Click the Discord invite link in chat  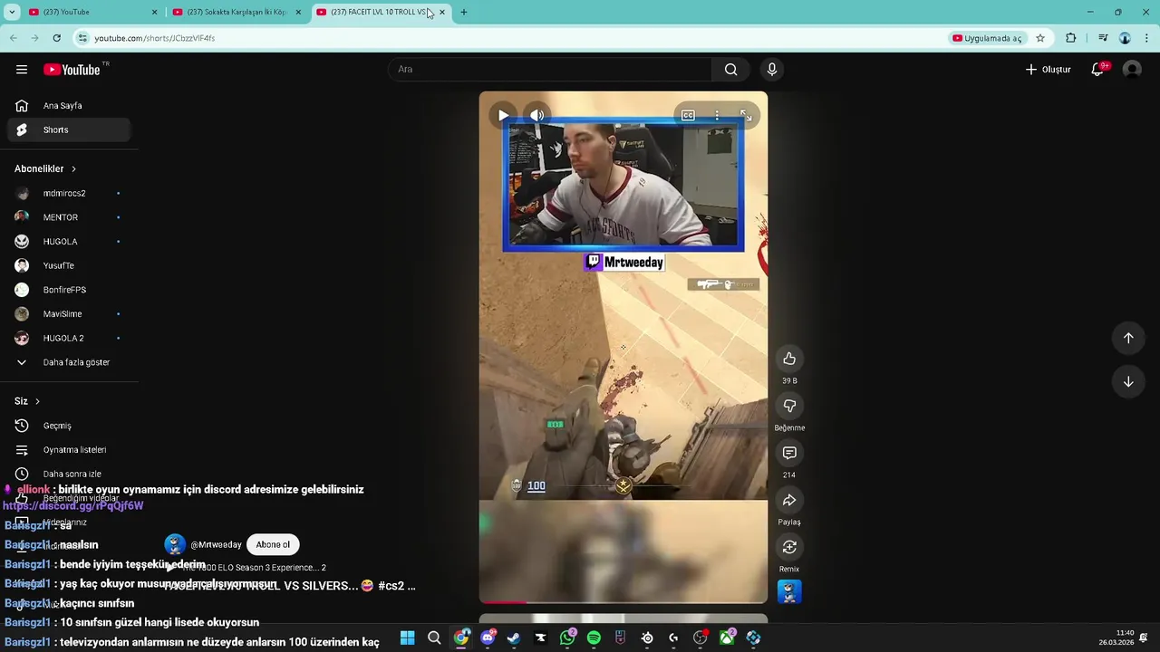tap(72, 506)
